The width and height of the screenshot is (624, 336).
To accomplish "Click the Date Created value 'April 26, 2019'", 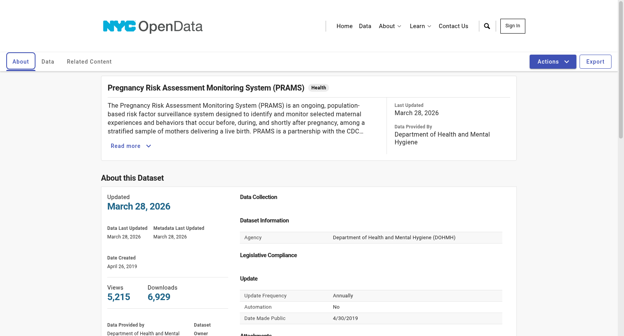I will pos(122,267).
